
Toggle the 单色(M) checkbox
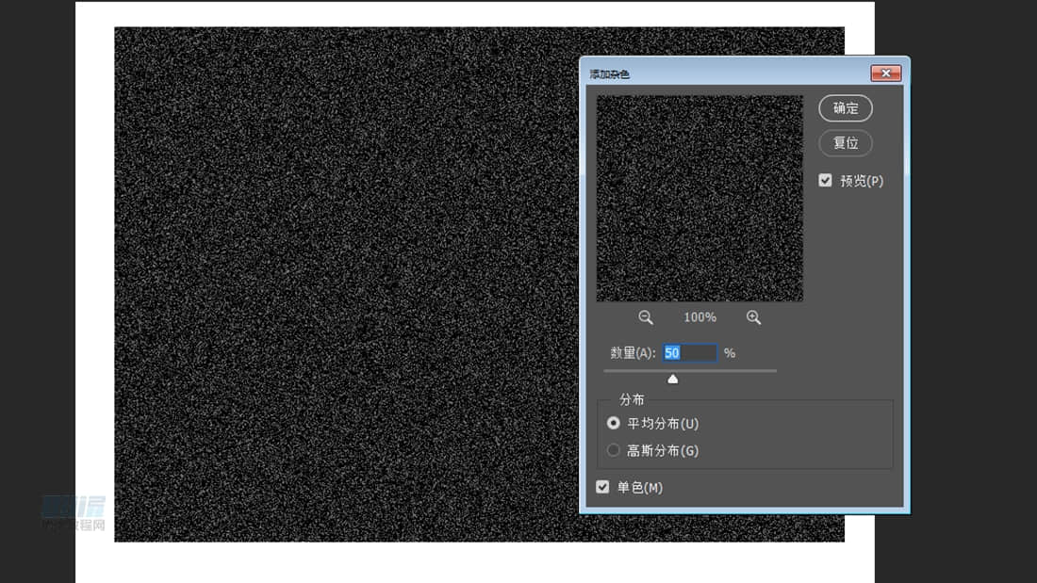[x=602, y=487]
